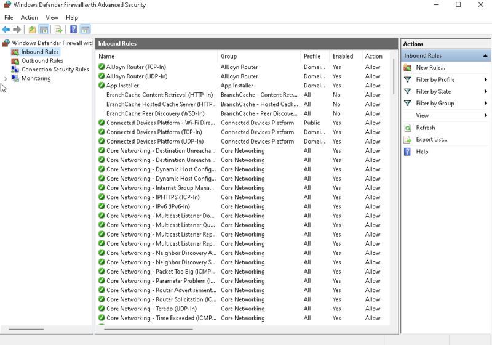Click the Connection Security Rules tree icon
This screenshot has height=345, width=492.
click(x=15, y=70)
